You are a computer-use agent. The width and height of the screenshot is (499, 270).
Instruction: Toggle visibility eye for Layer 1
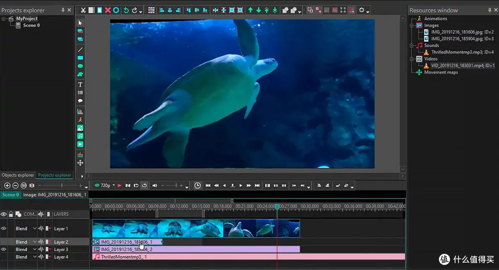[4, 228]
